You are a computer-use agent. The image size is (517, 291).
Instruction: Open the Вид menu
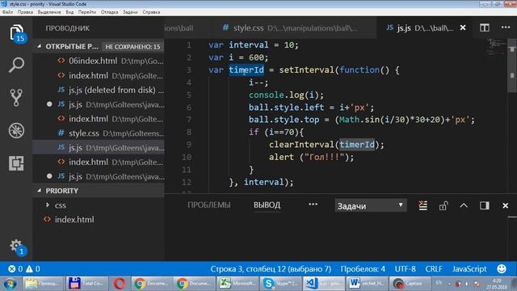[x=69, y=12]
